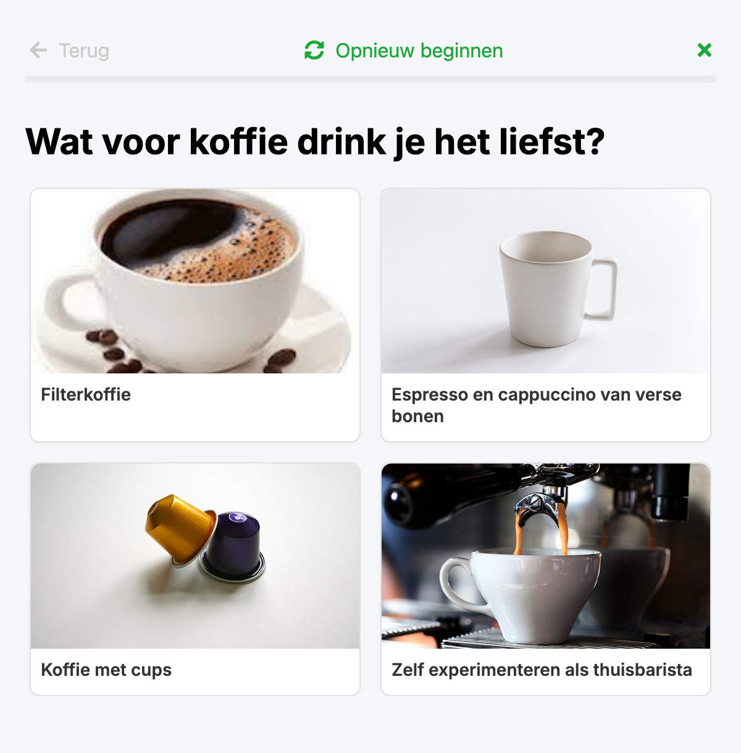Click the yellow coffee capsule
This screenshot has width=741, height=753.
pyautogui.click(x=179, y=528)
